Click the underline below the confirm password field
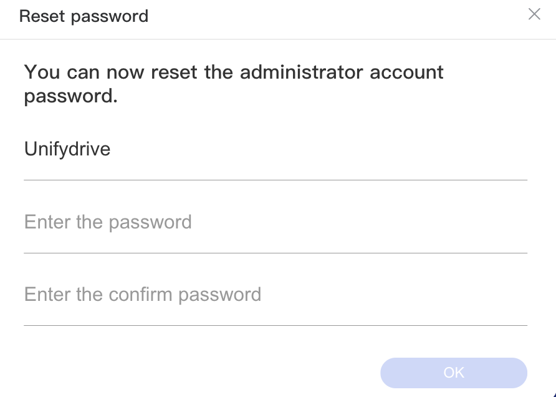556x397 pixels. click(x=275, y=325)
